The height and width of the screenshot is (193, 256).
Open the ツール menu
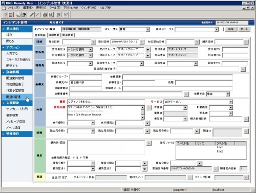pyautogui.click(x=55, y=8)
